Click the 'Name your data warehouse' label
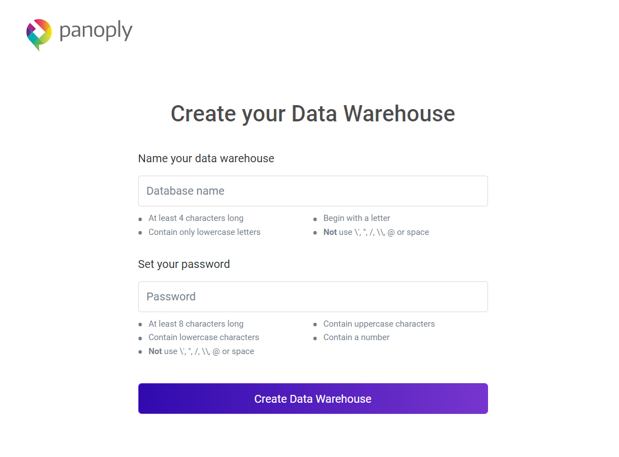Viewport: 619px width, 457px height. click(206, 159)
